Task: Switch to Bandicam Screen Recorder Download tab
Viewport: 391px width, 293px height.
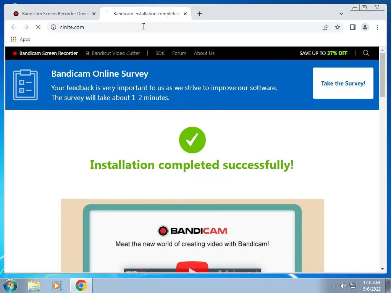Action: click(55, 14)
